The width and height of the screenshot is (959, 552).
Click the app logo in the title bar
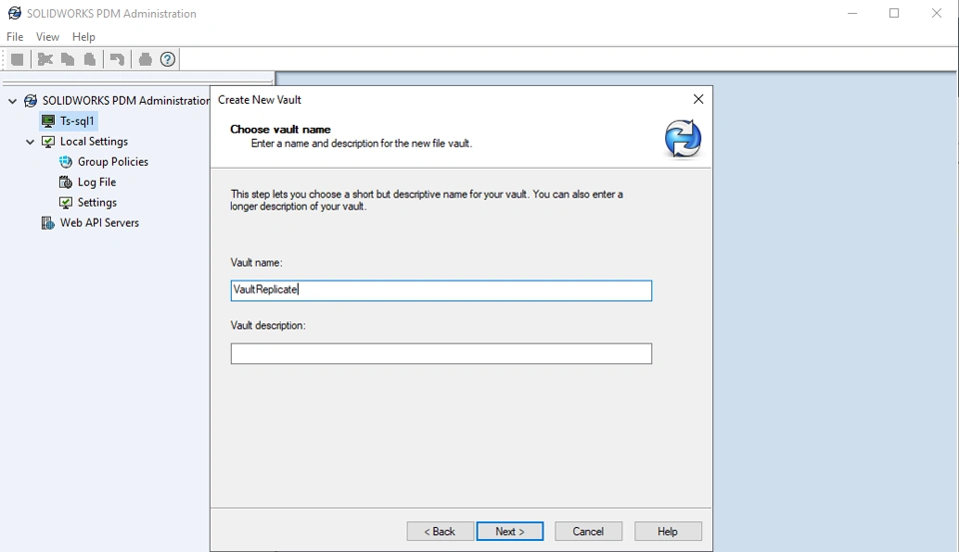(15, 13)
